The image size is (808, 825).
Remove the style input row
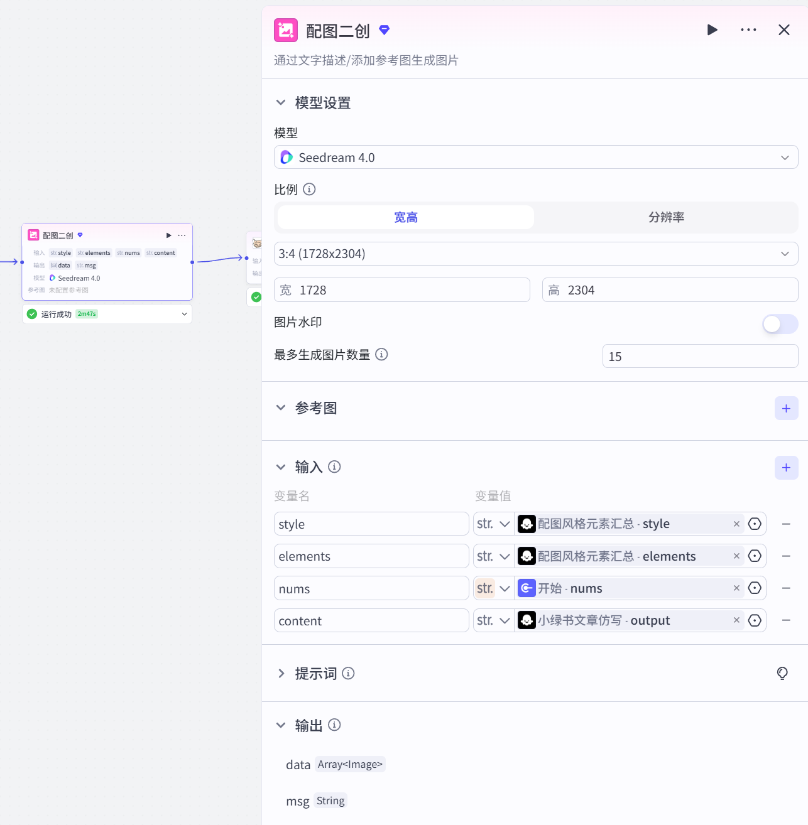[x=786, y=524]
